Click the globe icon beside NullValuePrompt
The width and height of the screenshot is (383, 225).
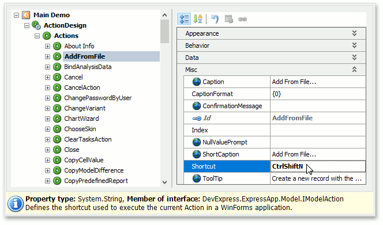196,142
